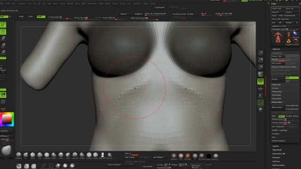Toggle the Half target polygon option
Image resolution: width=301 pixels, height=169 pixels.
coord(274,116)
